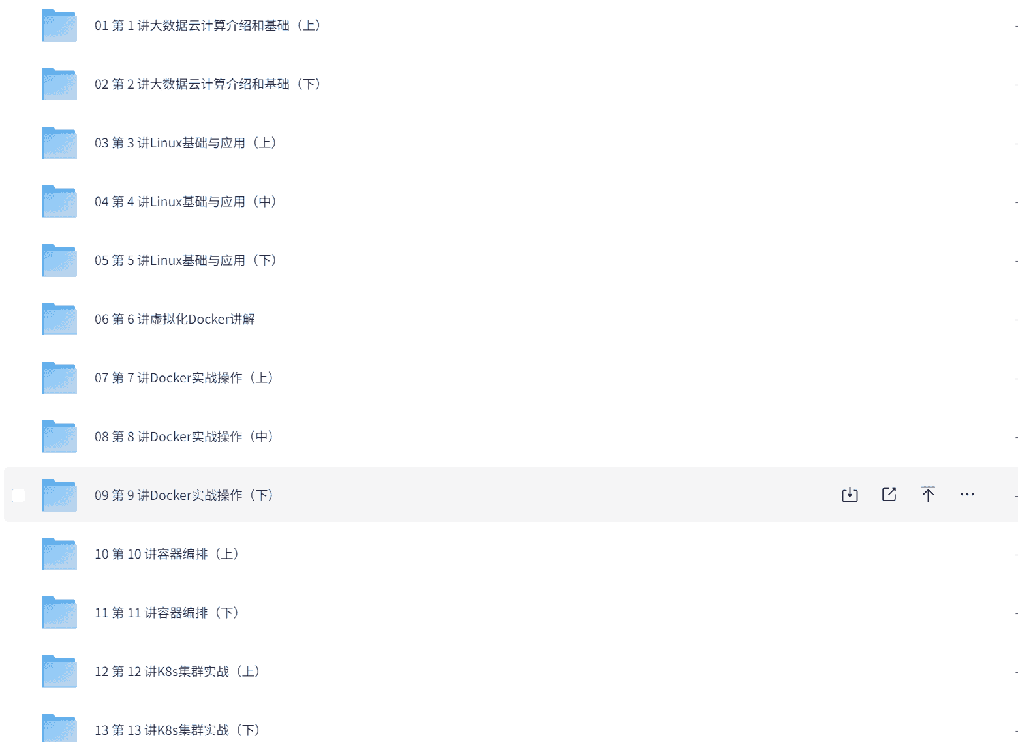Click folder icon for 06 第6讲虚拟化Docker讲解
Screen dimensions: 1018x742
click(x=59, y=319)
